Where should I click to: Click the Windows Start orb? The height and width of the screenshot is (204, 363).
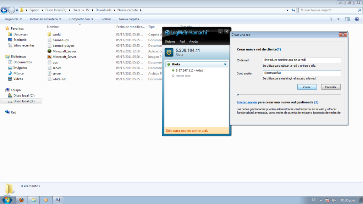pyautogui.click(x=7, y=200)
